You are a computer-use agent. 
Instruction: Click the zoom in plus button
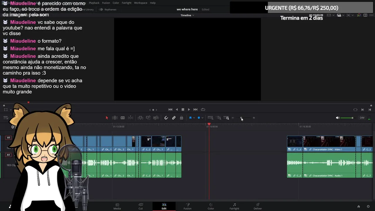click(x=254, y=118)
